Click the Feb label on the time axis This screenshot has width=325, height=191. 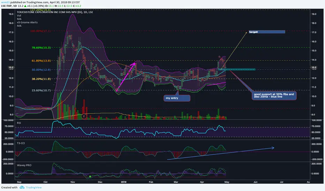151,182
